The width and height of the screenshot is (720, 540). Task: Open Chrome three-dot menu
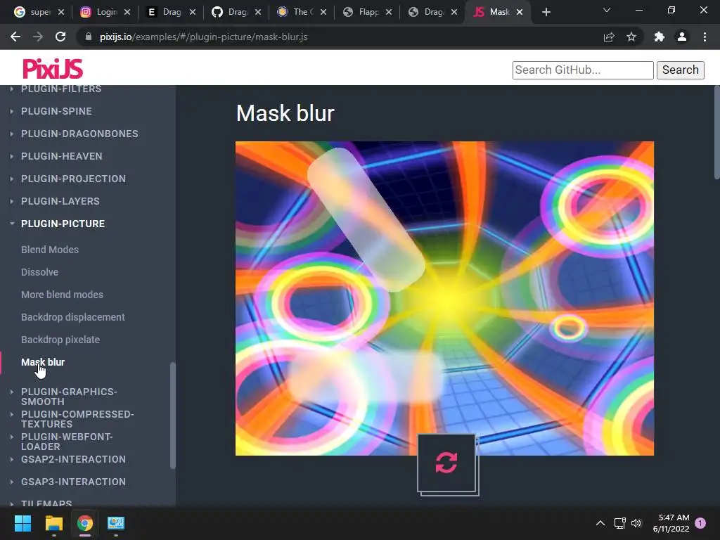(705, 37)
